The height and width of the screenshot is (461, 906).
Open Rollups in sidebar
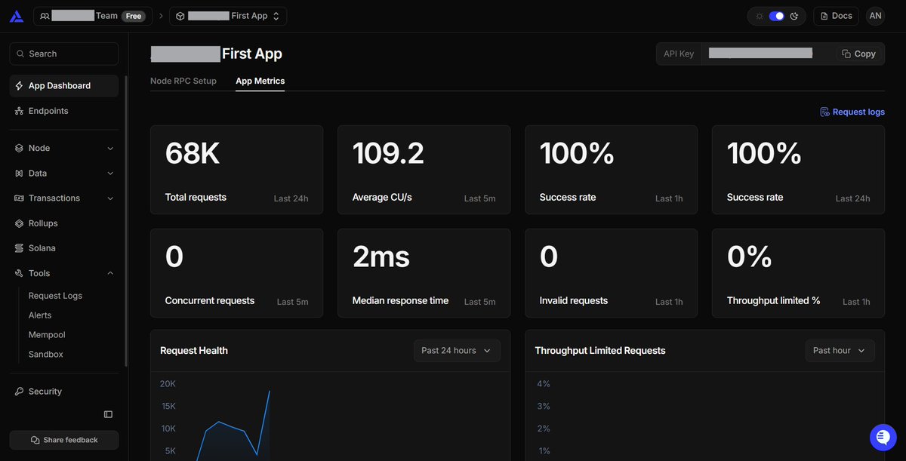point(64,223)
